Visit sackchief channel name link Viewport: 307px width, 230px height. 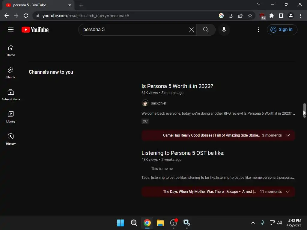tap(159, 103)
